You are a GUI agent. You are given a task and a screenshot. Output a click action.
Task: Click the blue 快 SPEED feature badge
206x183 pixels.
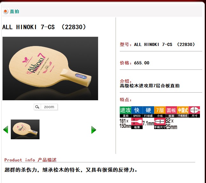[x=137, y=112]
